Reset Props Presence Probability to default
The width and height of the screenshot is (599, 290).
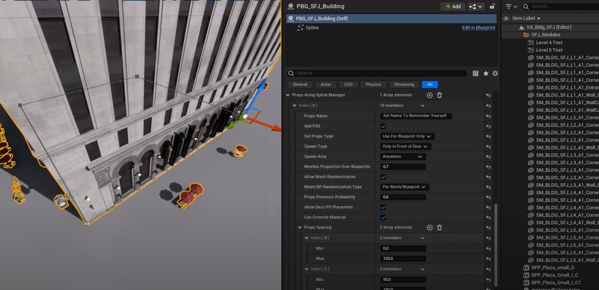point(488,197)
